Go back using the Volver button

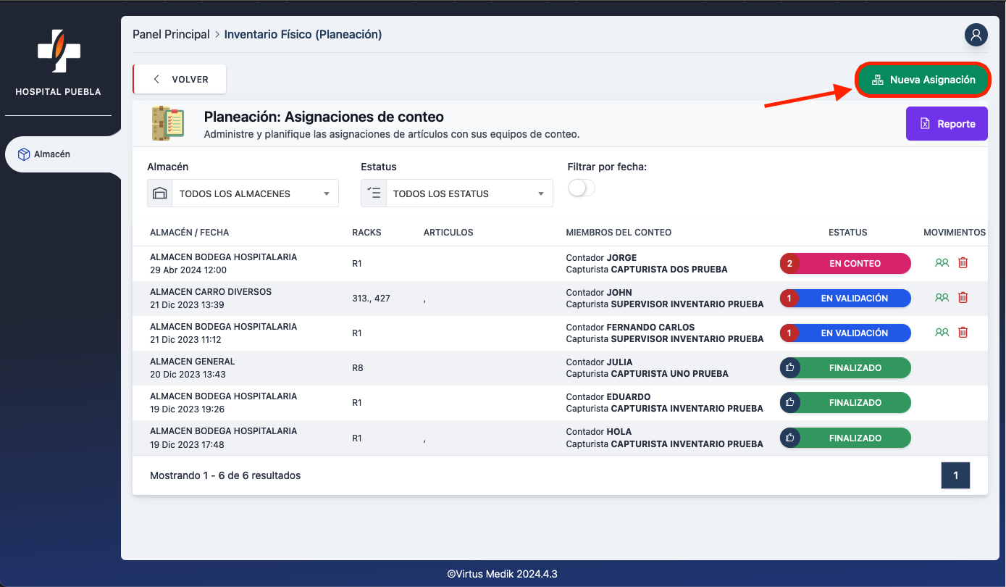[x=180, y=80]
